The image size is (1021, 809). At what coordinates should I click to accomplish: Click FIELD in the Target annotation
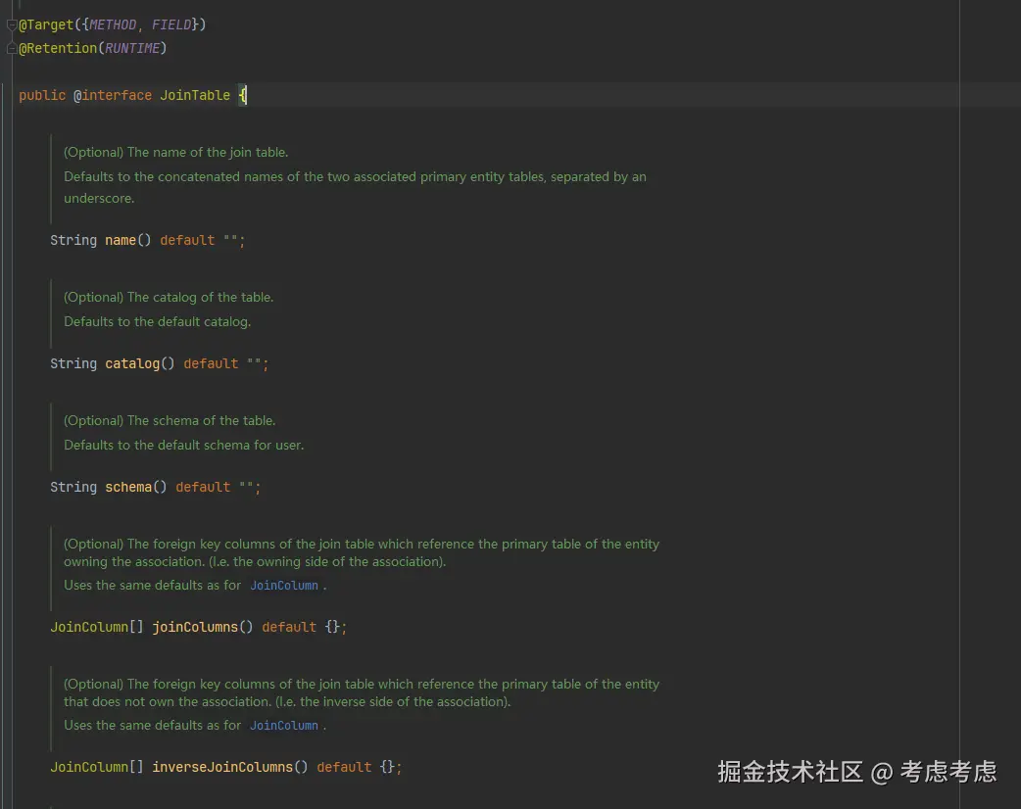click(x=171, y=24)
